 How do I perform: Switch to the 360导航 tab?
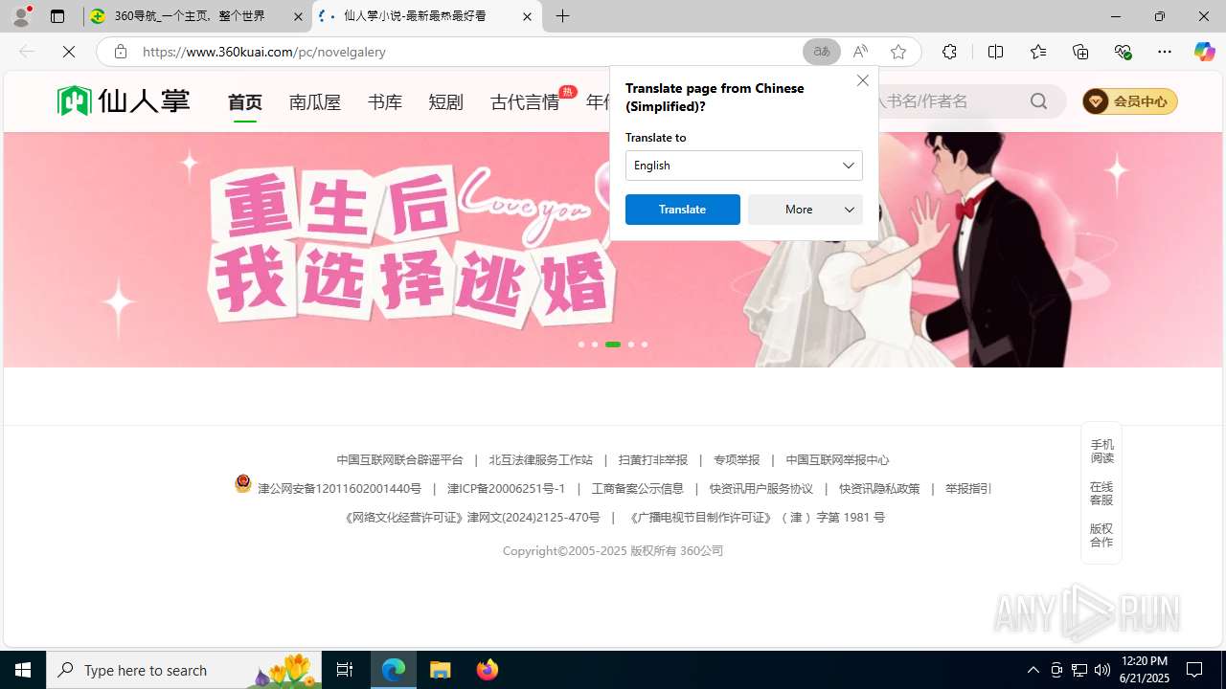tap(197, 16)
